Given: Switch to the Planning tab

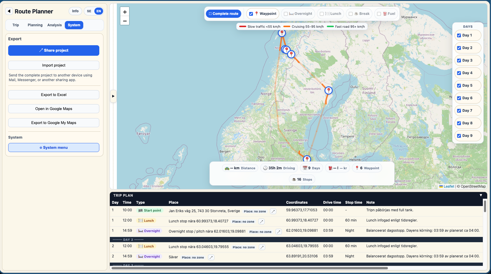Looking at the screenshot, I should tap(35, 25).
